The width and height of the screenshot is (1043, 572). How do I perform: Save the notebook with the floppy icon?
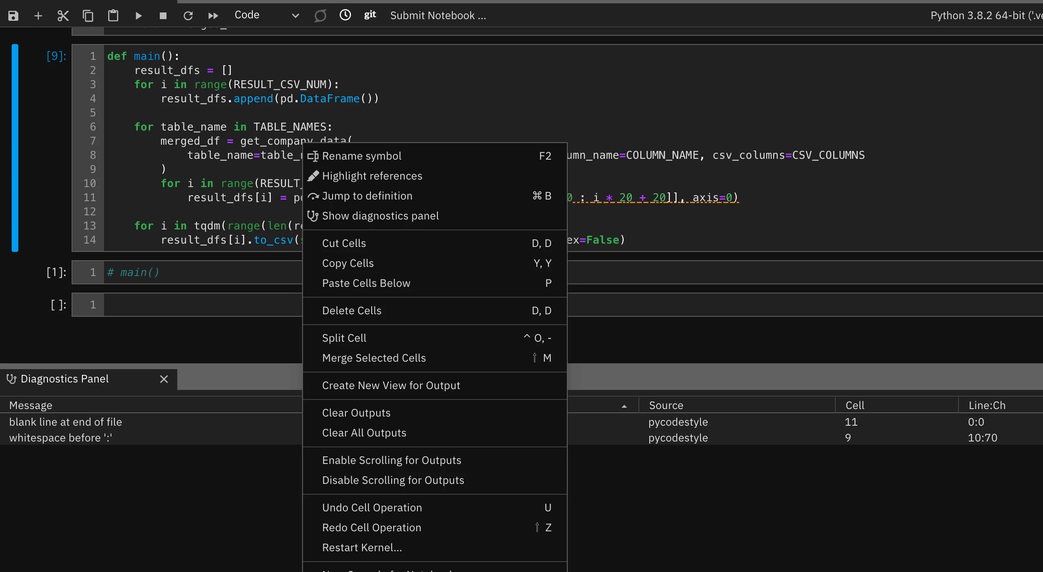(13, 16)
